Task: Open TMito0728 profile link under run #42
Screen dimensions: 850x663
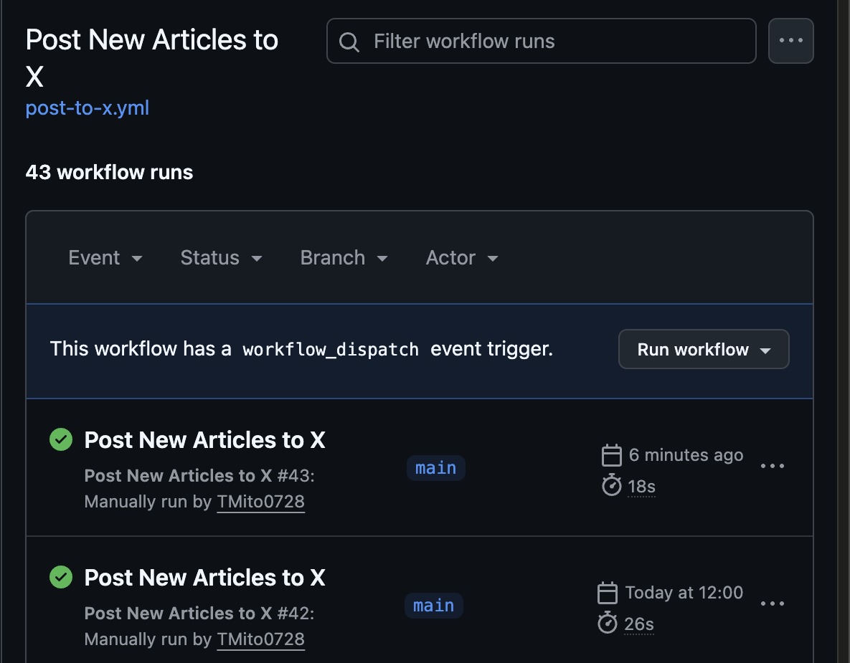Action: 261,639
